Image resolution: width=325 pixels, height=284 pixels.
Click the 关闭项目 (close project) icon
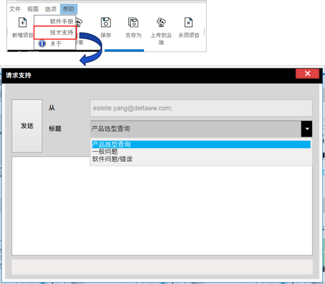pos(188,23)
